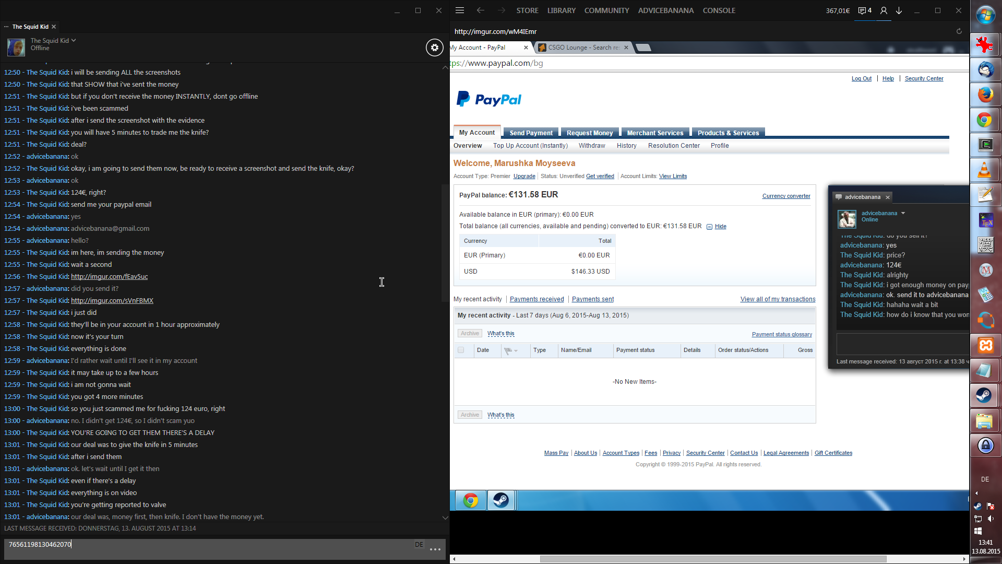Click Steam notifications chat icon
Viewport: 1002px width, 564px height.
pos(864,10)
